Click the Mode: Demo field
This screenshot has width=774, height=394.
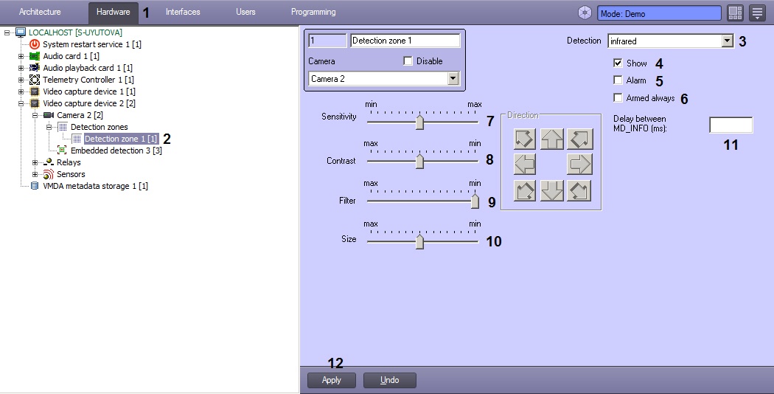coord(659,14)
